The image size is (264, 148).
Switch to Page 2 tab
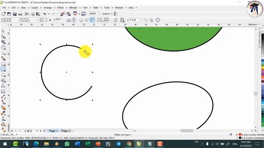tap(66, 131)
